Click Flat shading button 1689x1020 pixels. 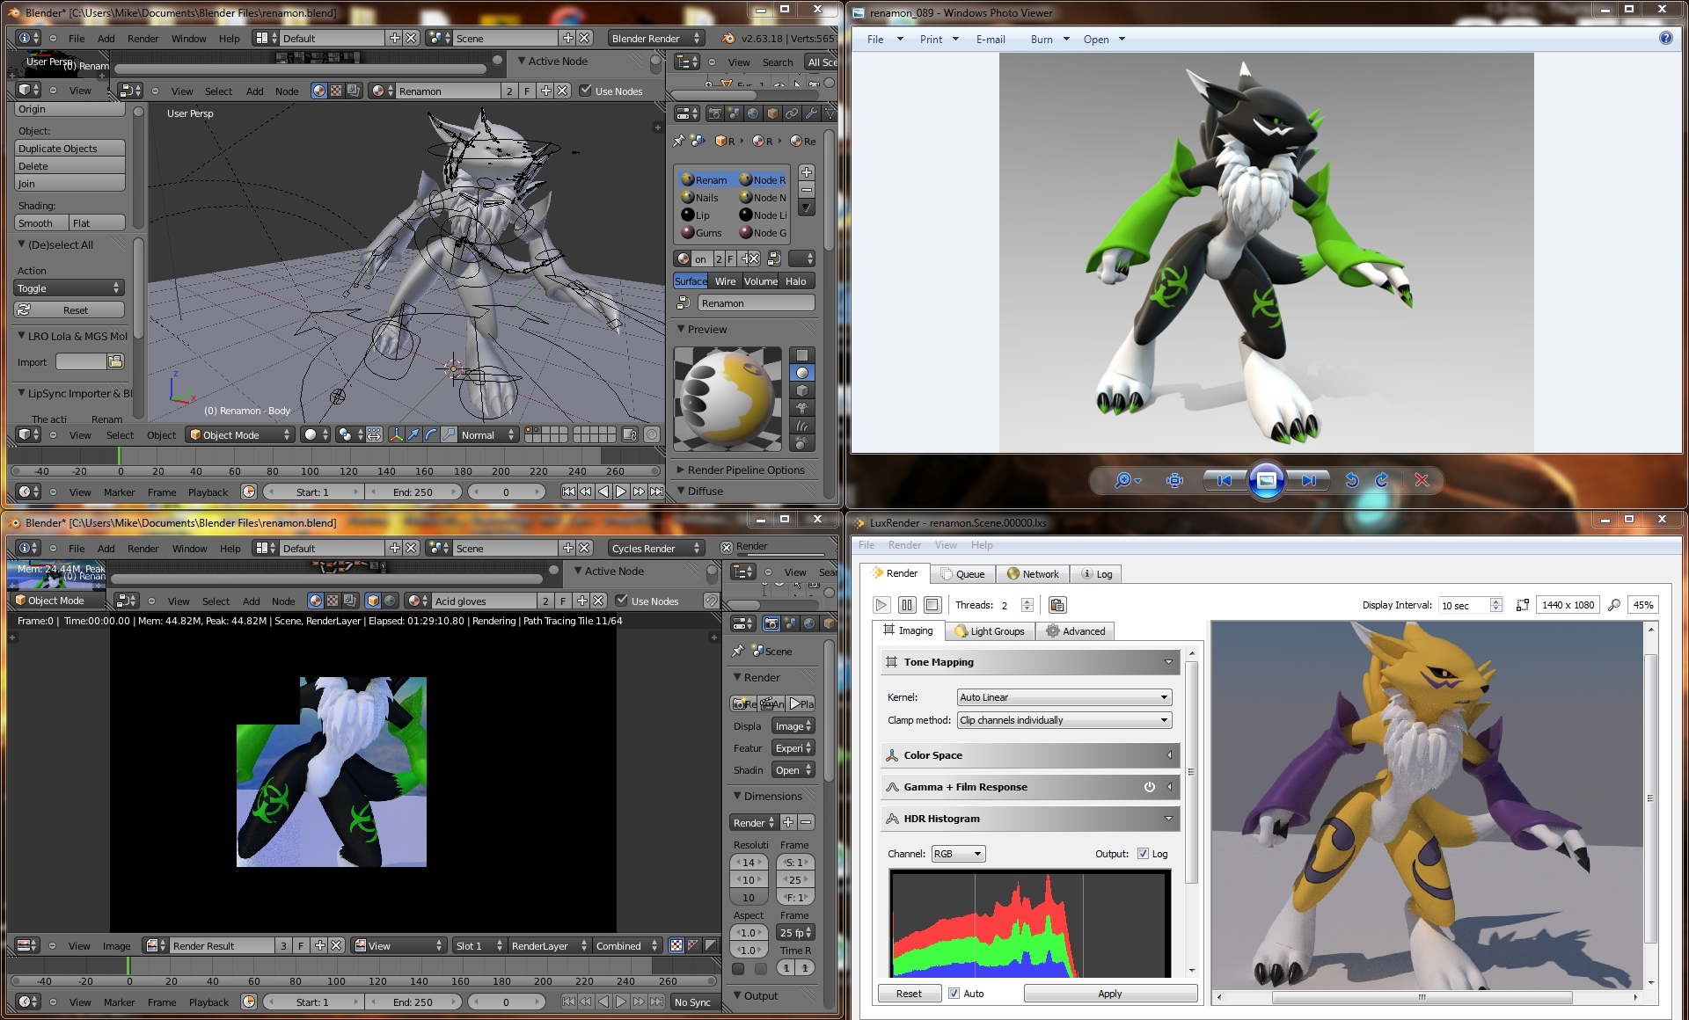[x=97, y=223]
